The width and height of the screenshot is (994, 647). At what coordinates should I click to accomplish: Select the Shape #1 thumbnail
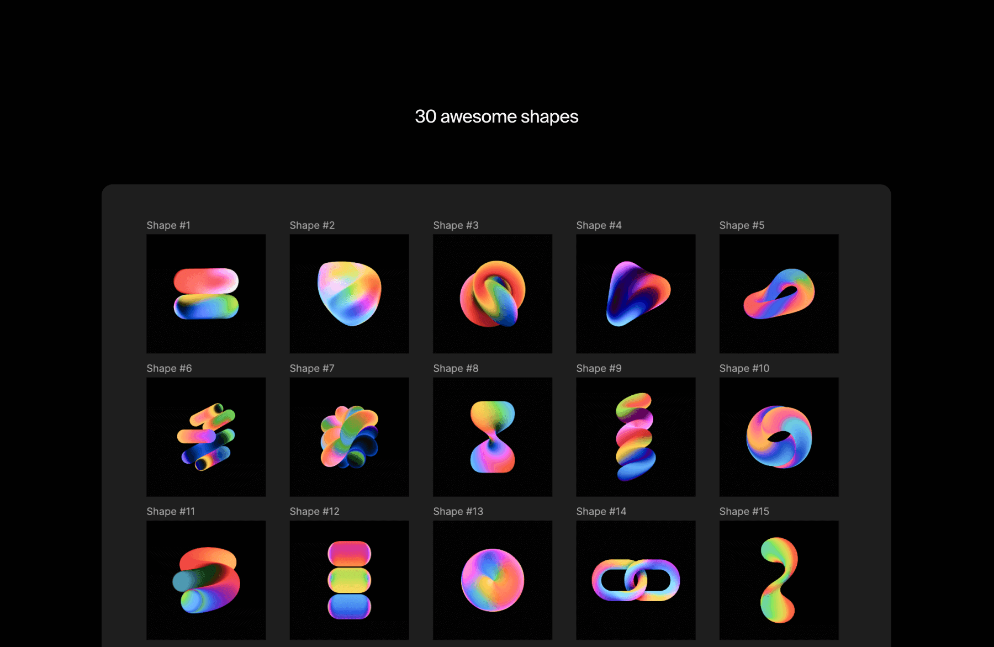pyautogui.click(x=206, y=294)
